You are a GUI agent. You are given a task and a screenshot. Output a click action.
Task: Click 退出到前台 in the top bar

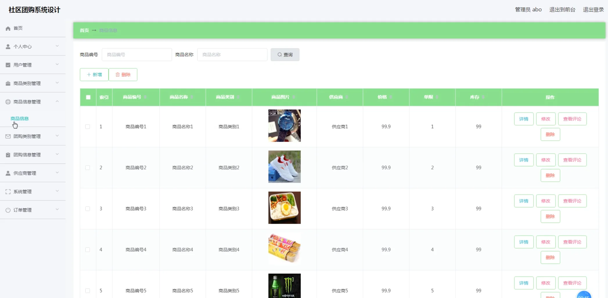click(x=562, y=9)
